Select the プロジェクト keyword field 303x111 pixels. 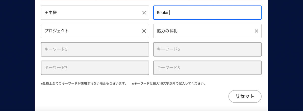pos(95,31)
